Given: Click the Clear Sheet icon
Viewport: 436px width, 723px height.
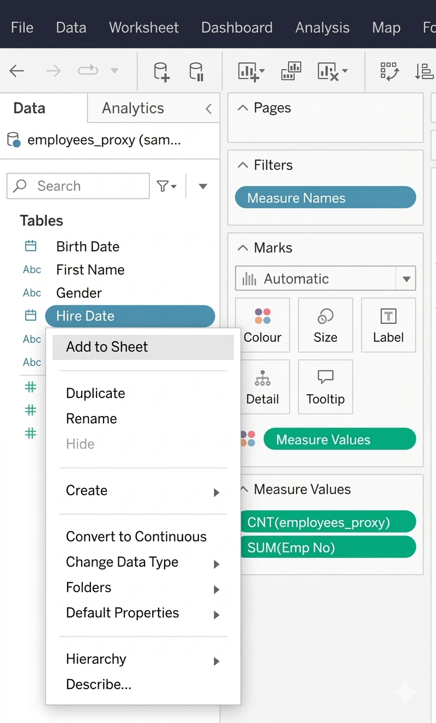Looking at the screenshot, I should [x=331, y=71].
